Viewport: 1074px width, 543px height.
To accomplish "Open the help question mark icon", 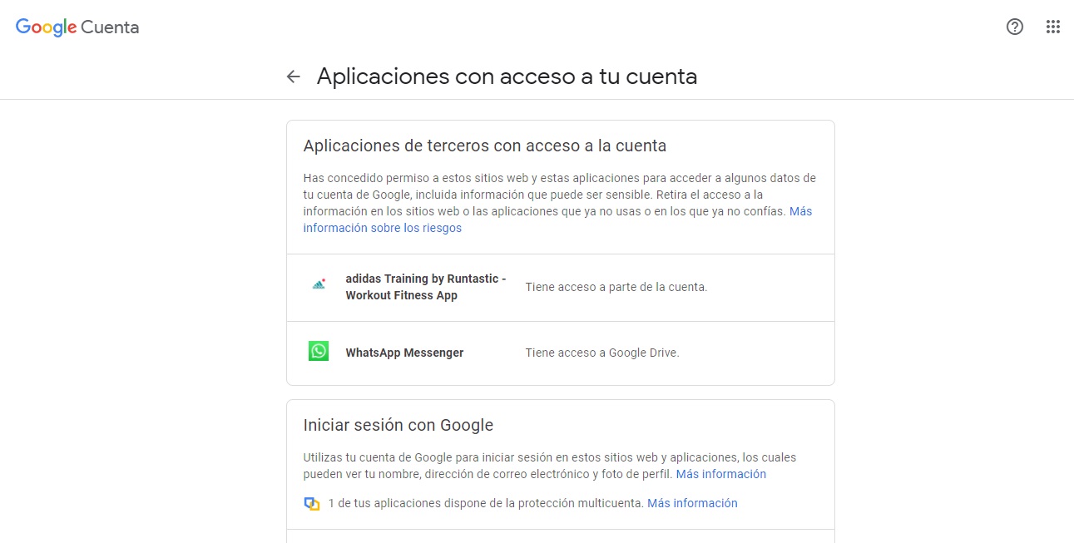I will click(1015, 27).
